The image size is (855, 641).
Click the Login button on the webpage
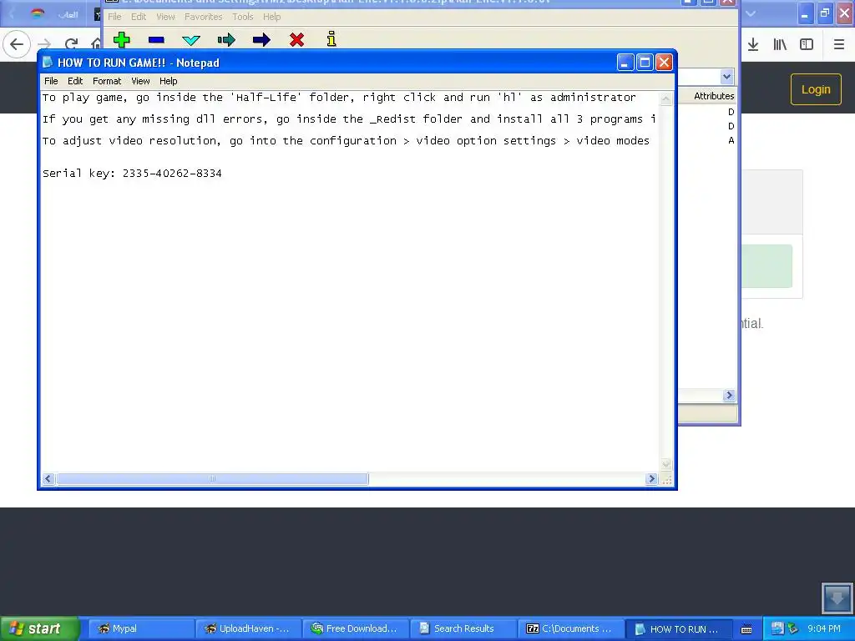pyautogui.click(x=816, y=89)
